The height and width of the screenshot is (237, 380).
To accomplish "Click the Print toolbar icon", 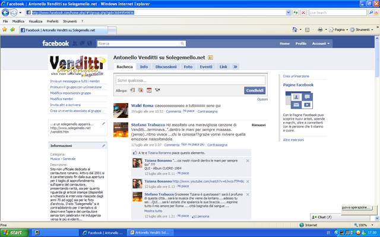I will [320, 30].
